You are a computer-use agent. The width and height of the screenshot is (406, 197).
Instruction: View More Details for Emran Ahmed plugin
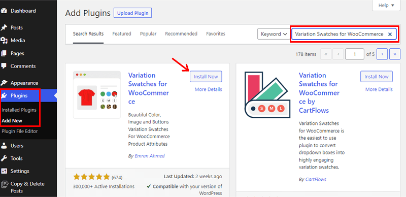(208, 89)
